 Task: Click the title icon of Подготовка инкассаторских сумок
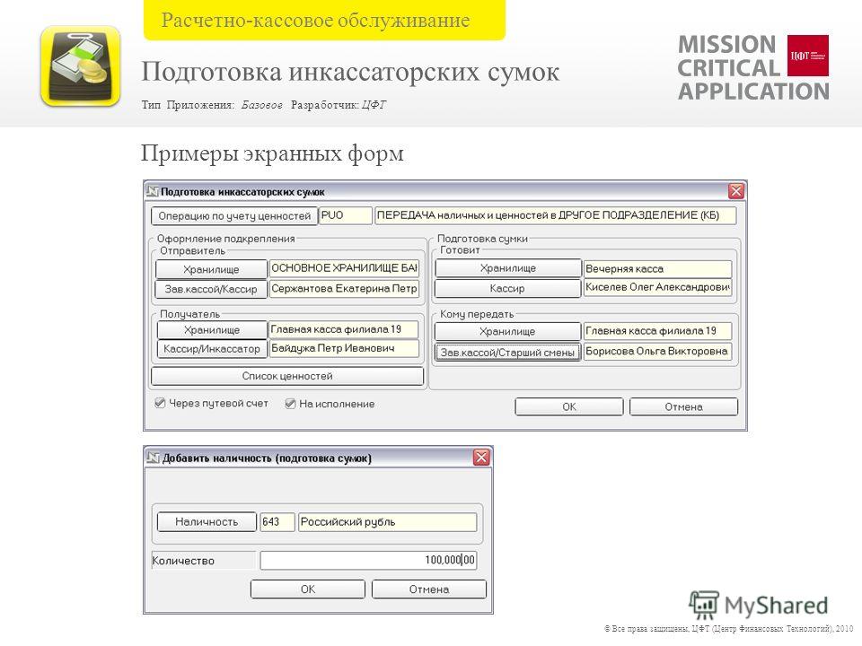pos(153,192)
